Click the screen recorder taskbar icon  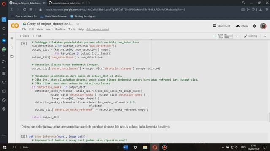(165, 147)
